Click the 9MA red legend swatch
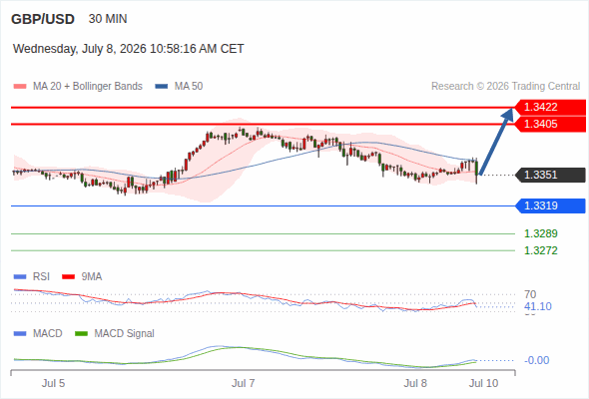589x399 pixels. 68,277
